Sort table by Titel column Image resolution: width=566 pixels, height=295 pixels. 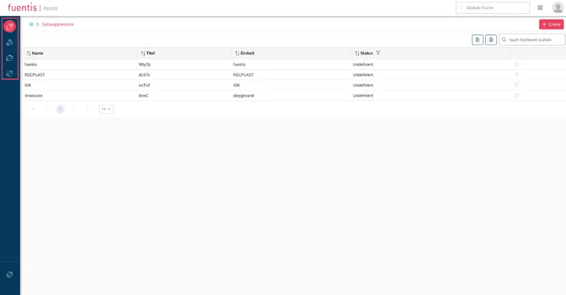pos(143,53)
